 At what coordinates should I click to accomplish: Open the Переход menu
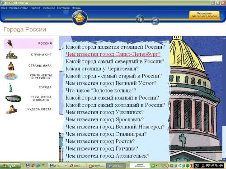pyautogui.click(x=35, y=8)
